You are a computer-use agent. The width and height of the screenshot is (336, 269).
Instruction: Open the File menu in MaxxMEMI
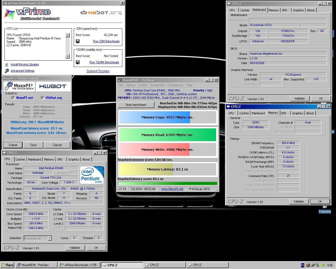point(121,85)
